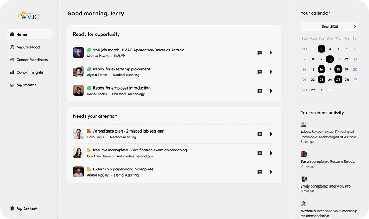
Task: Expand Devin Brooks employer introduction arrow
Action: click(271, 91)
